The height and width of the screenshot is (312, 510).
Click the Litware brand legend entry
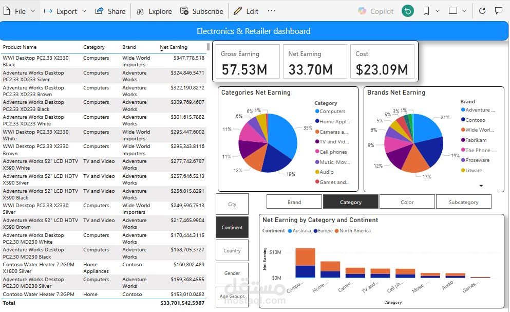pos(471,170)
